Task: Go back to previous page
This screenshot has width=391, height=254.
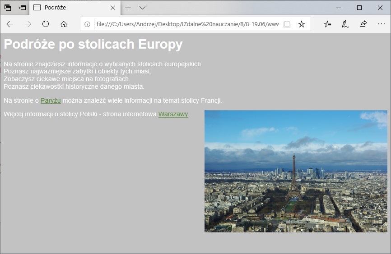Action: [x=10, y=24]
